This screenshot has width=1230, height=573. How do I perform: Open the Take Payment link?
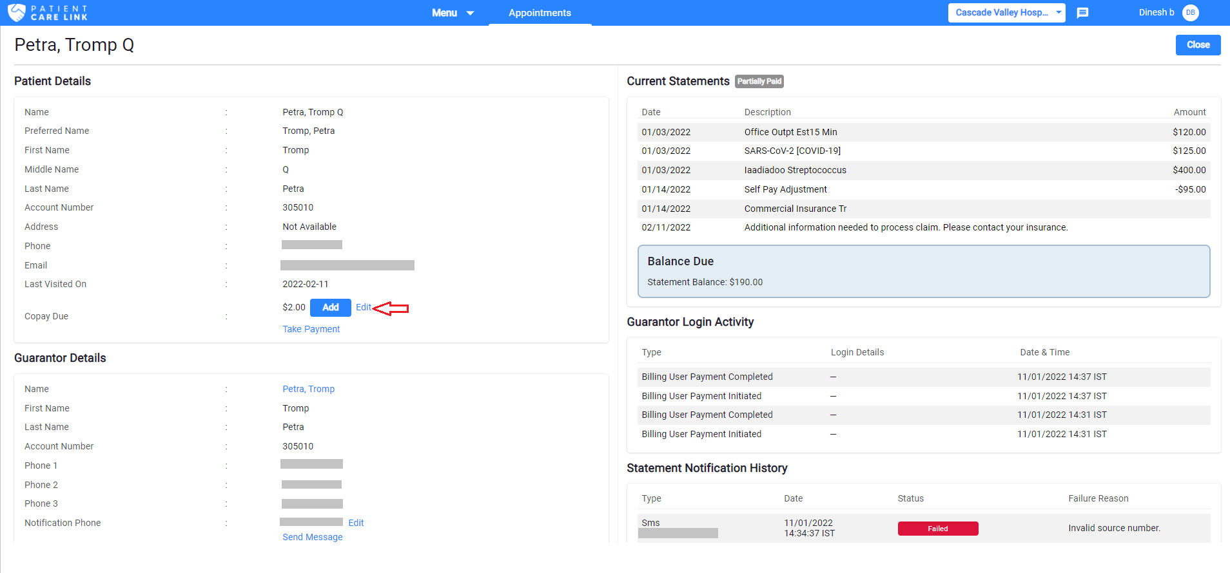(x=311, y=329)
